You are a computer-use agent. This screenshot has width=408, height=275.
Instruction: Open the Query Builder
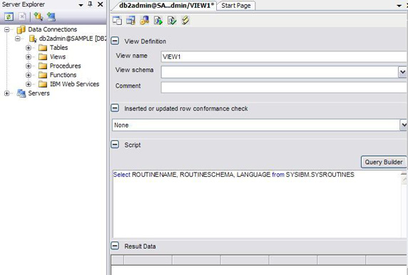[384, 162]
